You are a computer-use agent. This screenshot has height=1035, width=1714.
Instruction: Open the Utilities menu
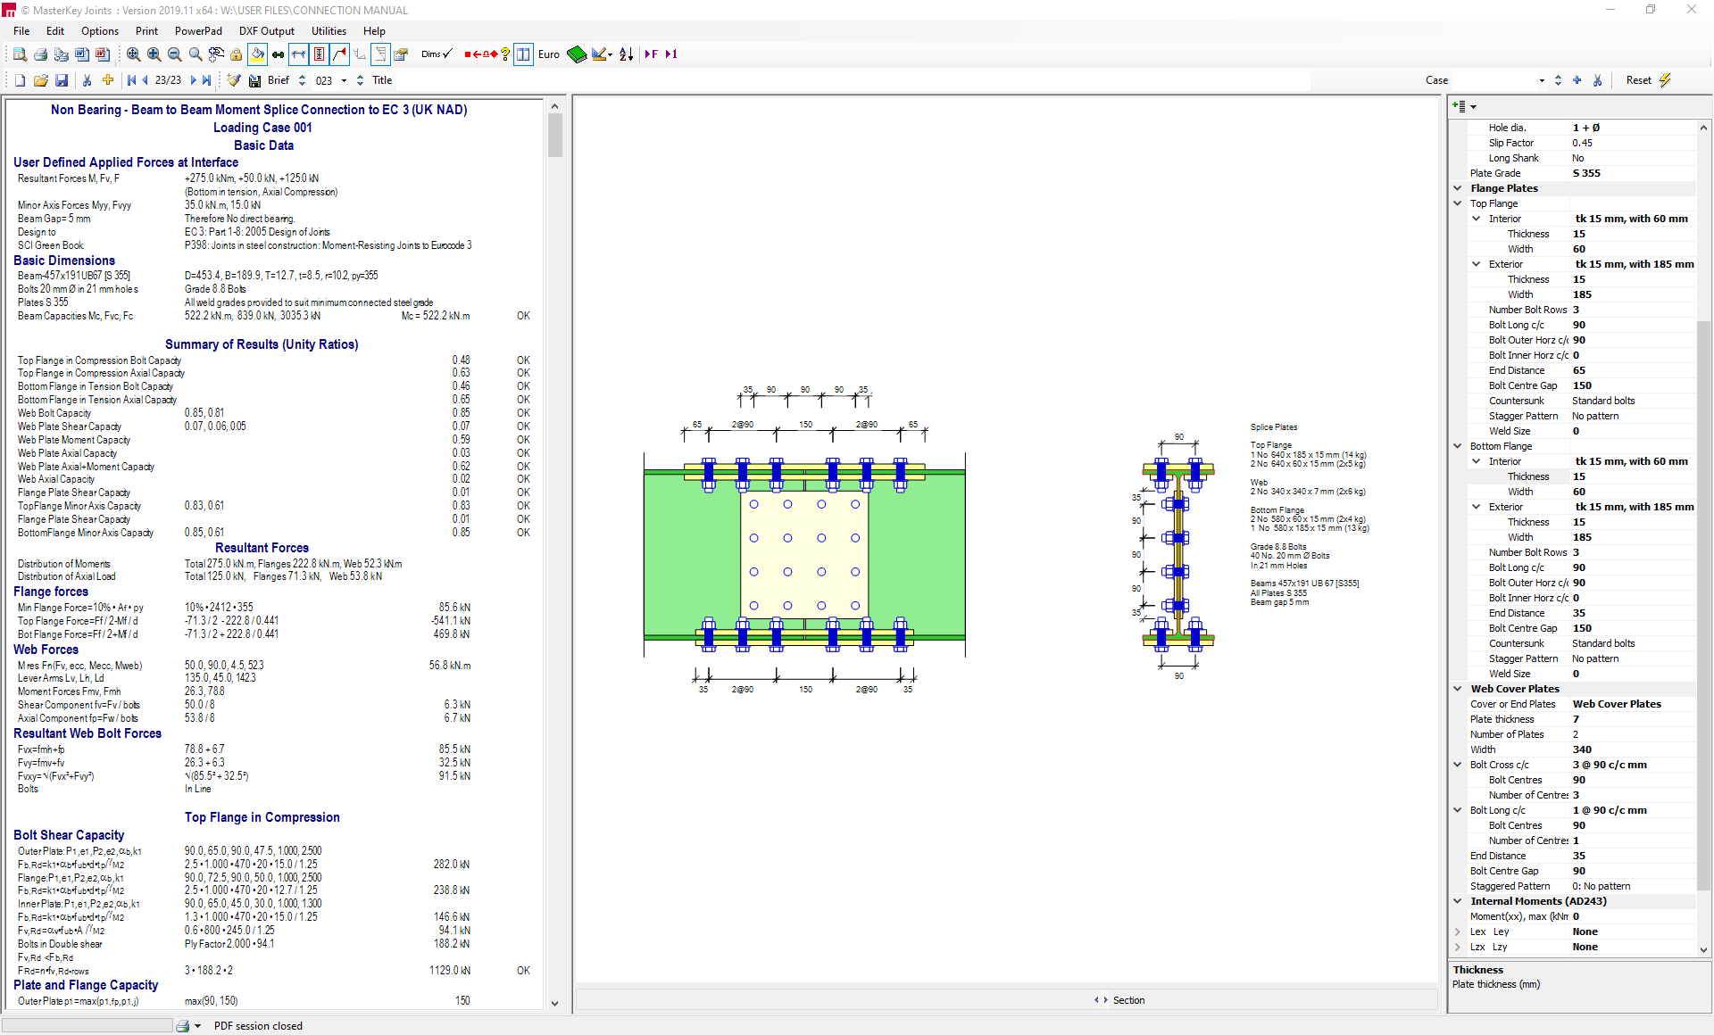coord(329,30)
